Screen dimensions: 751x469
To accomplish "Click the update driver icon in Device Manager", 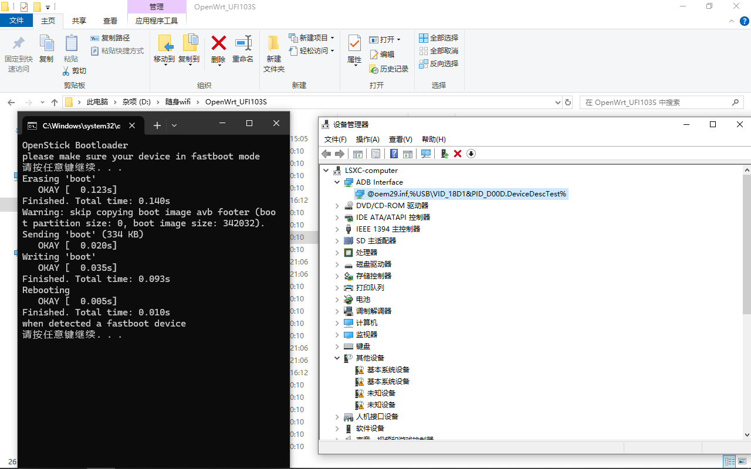I will [444, 154].
